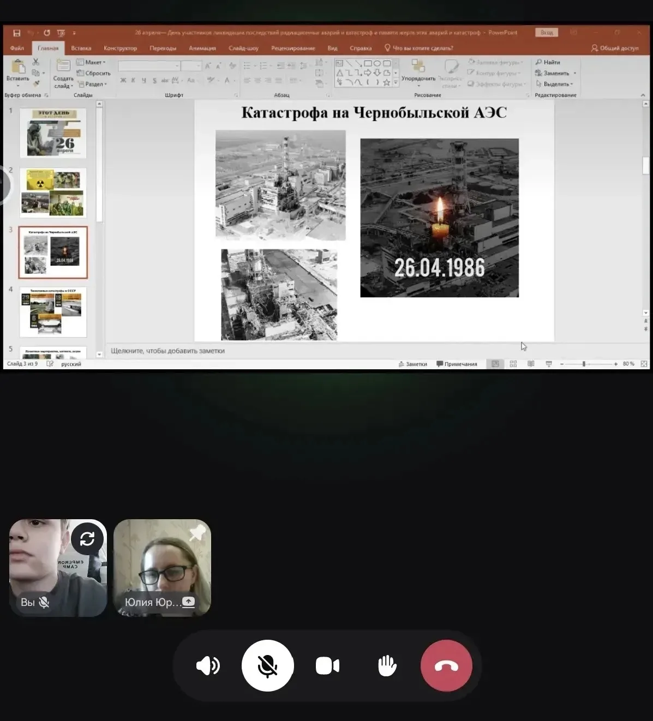Click 'Что вы хотите сделать?' search box
The image size is (653, 721).
(x=419, y=48)
